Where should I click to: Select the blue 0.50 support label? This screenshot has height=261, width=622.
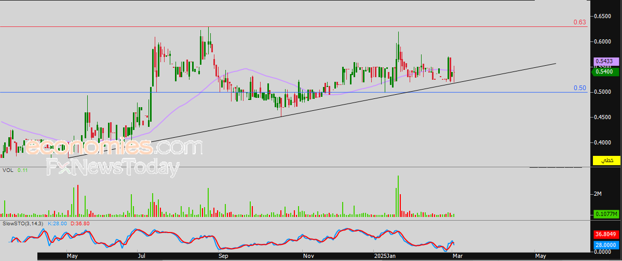[x=579, y=88]
